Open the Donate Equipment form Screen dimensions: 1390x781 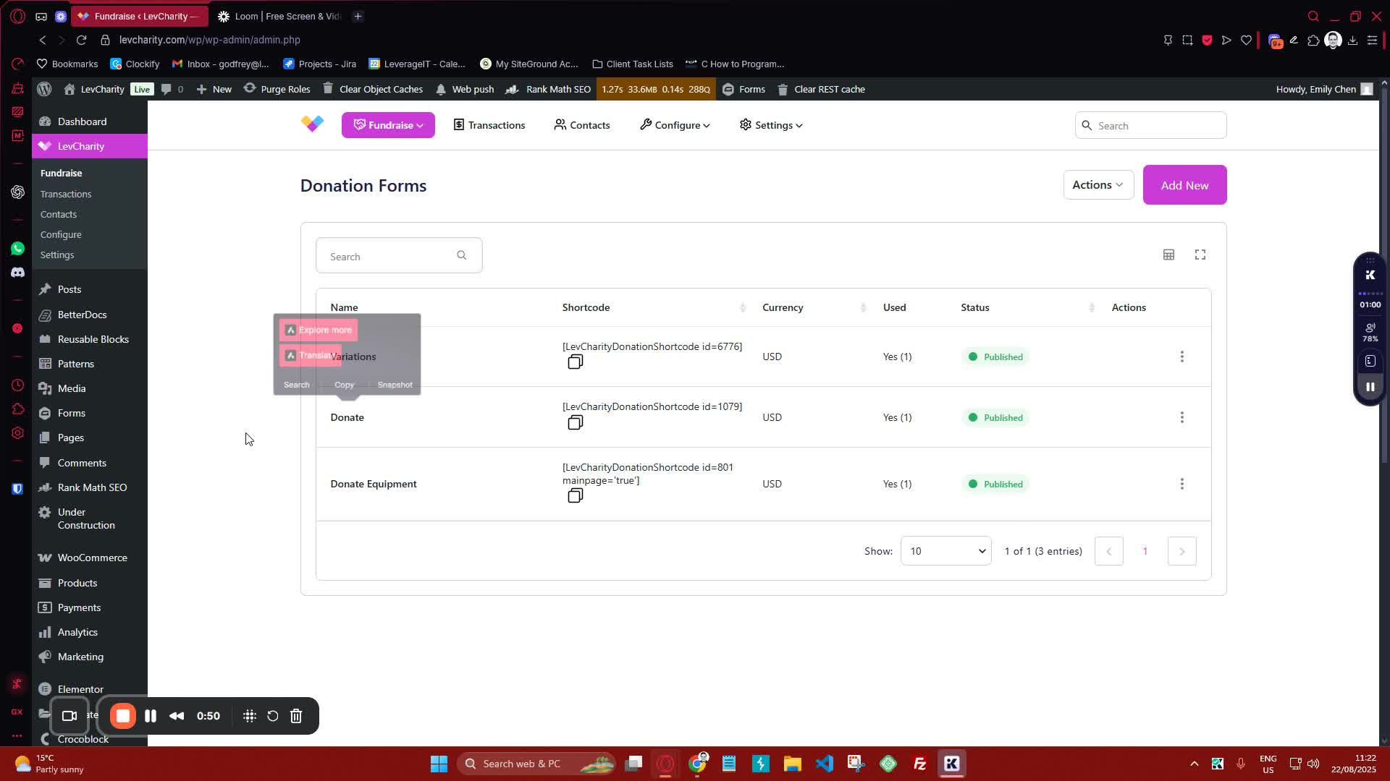(374, 484)
